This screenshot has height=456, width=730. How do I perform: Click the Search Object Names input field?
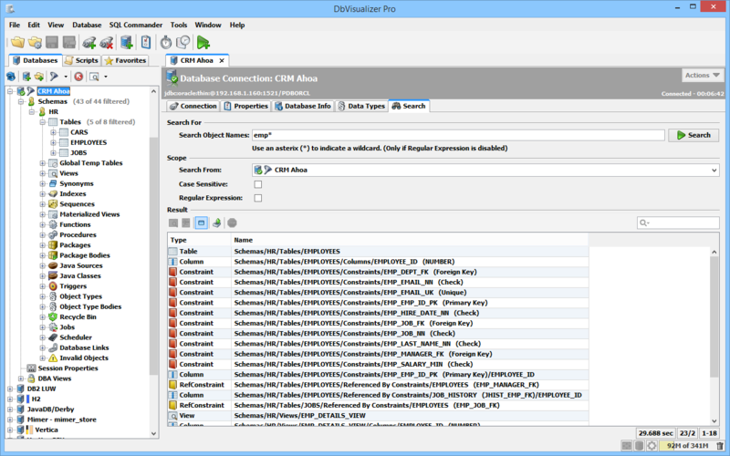[x=458, y=135]
